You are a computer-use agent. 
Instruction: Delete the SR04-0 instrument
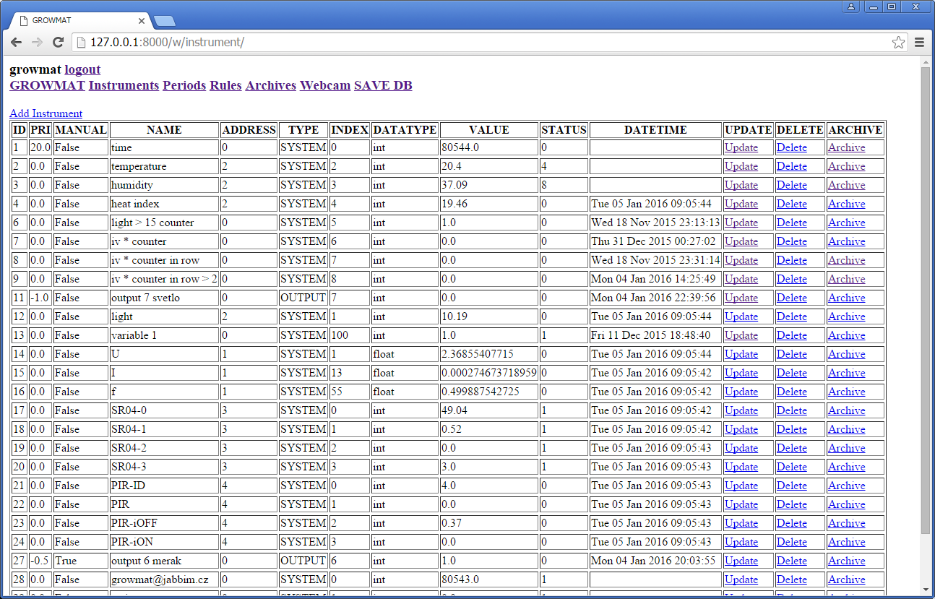click(791, 410)
